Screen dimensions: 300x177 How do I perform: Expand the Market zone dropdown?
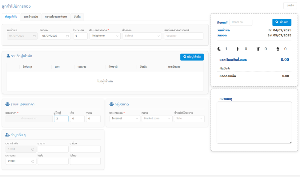tap(157, 119)
